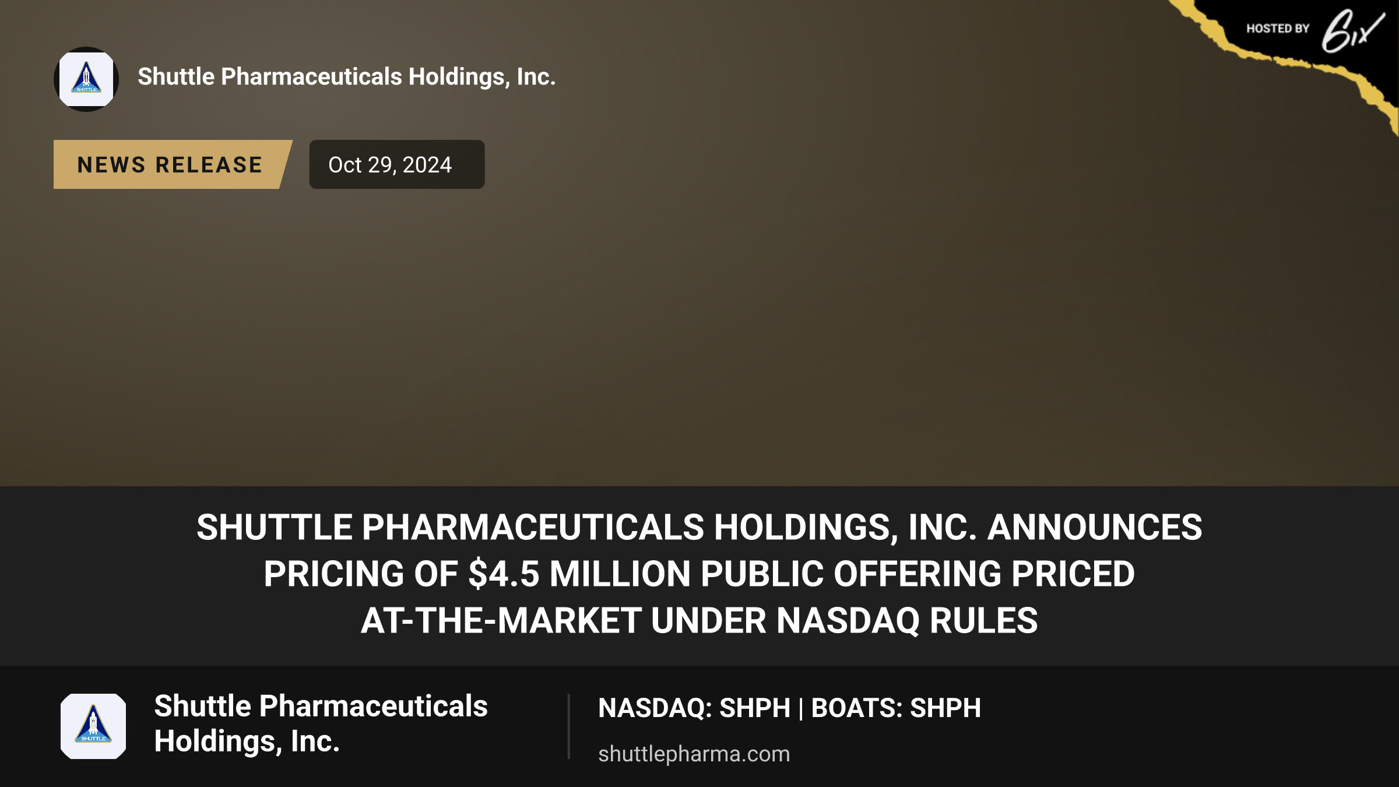1399x787 pixels.
Task: Click the round Shuttle rocket logo in header
Action: click(86, 79)
